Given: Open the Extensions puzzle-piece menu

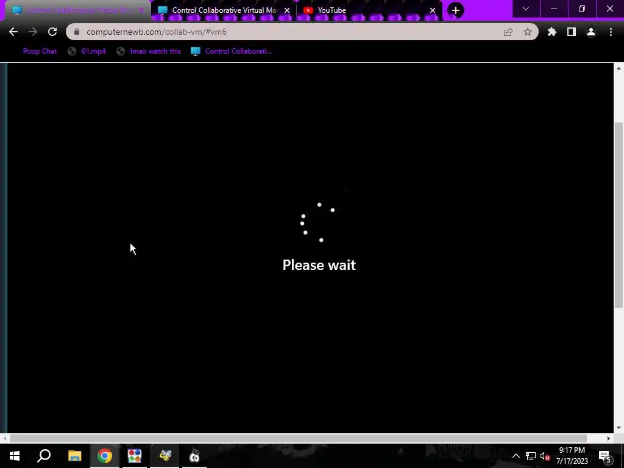Looking at the screenshot, I should 552,32.
